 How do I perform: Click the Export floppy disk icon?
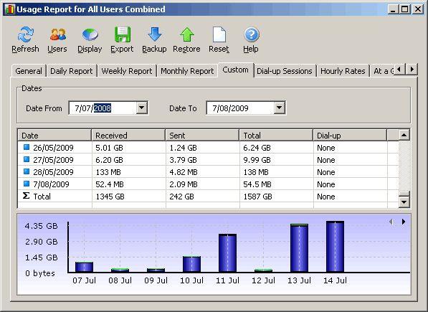click(x=123, y=34)
